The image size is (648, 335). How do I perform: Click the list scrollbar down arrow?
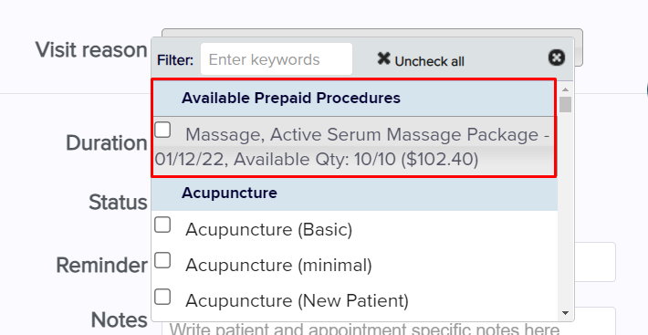coord(565,313)
